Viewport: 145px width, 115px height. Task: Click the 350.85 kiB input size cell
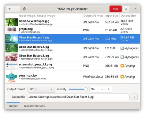pyautogui.click(x=112, y=77)
